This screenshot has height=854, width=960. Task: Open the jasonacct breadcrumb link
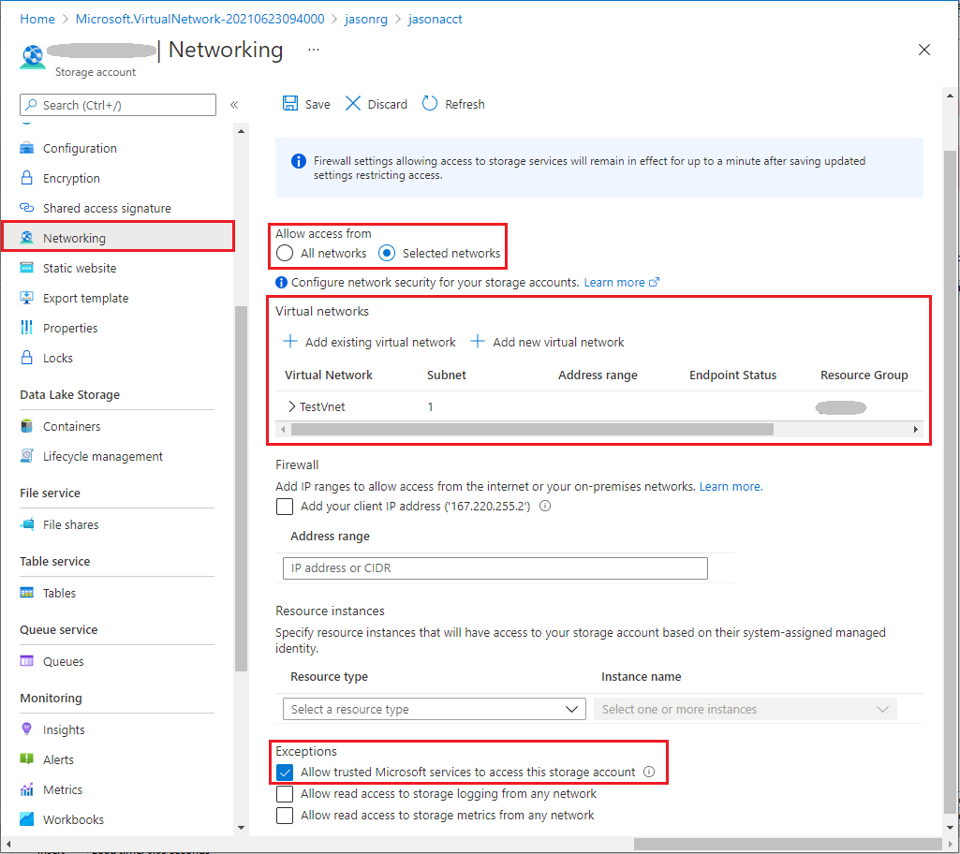(436, 19)
